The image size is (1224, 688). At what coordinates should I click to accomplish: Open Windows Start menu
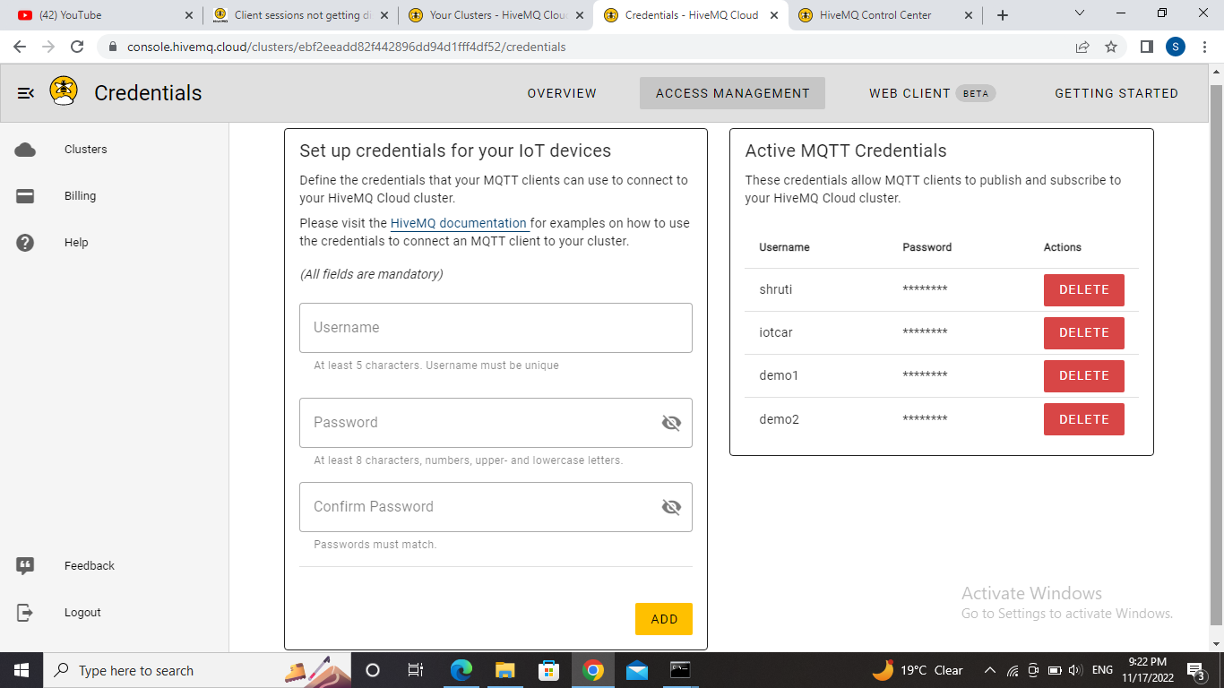point(22,670)
